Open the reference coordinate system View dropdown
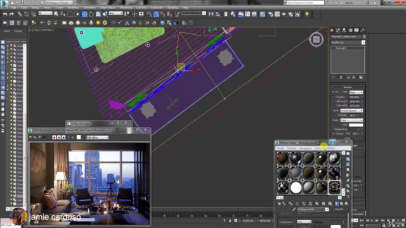 tap(115, 13)
